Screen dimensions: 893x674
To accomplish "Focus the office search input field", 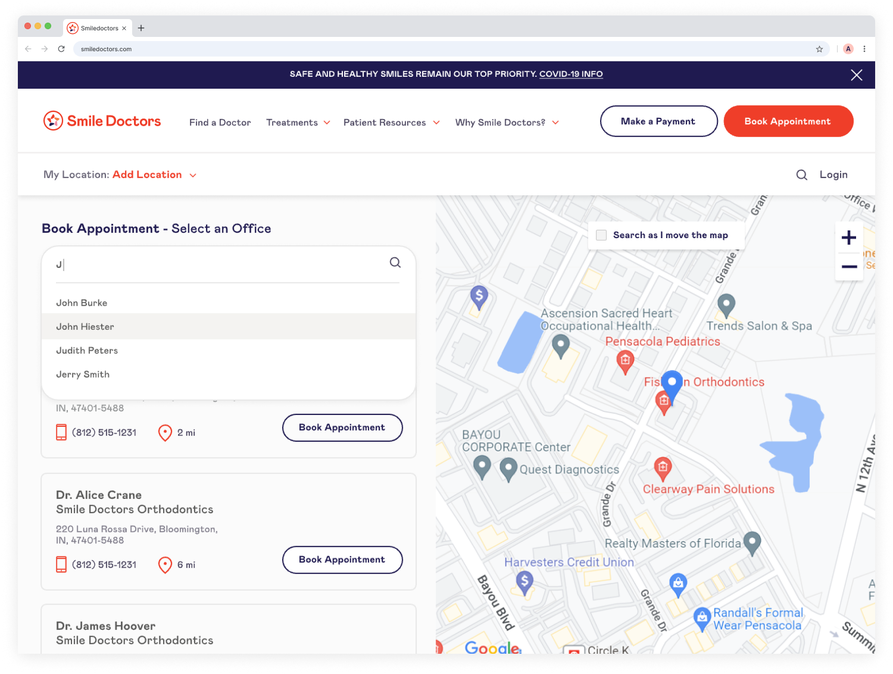I will (220, 264).
